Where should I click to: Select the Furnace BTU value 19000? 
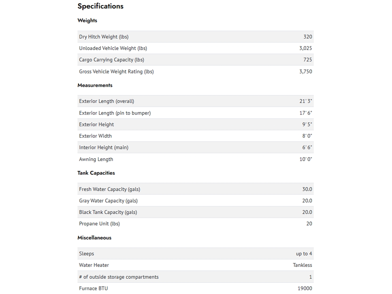[305, 288]
